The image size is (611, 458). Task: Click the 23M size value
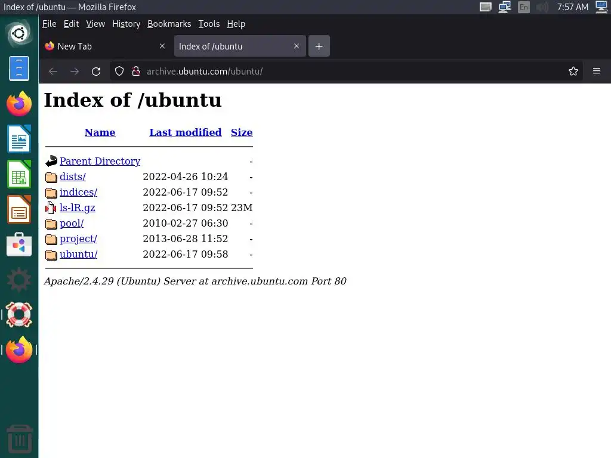242,208
